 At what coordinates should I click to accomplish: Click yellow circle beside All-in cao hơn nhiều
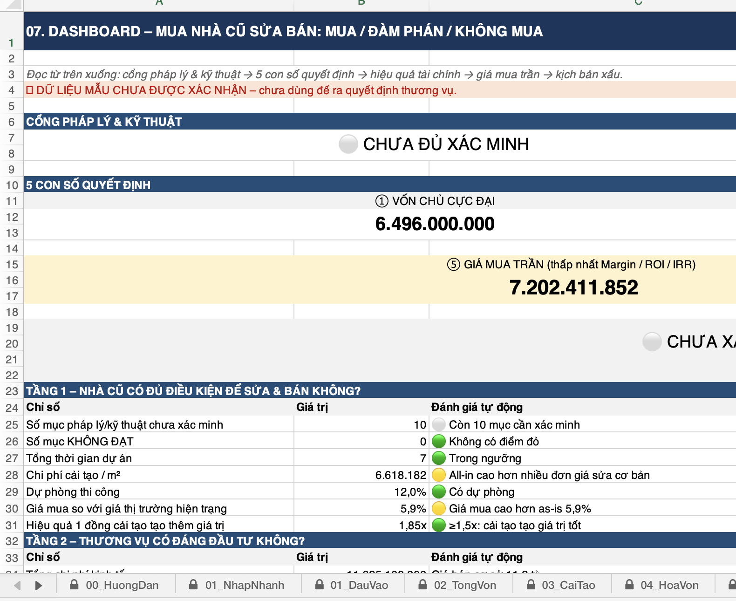pyautogui.click(x=439, y=475)
